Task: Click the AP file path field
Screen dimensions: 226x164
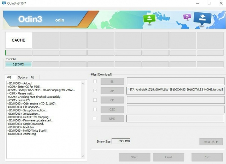Action: [176, 90]
